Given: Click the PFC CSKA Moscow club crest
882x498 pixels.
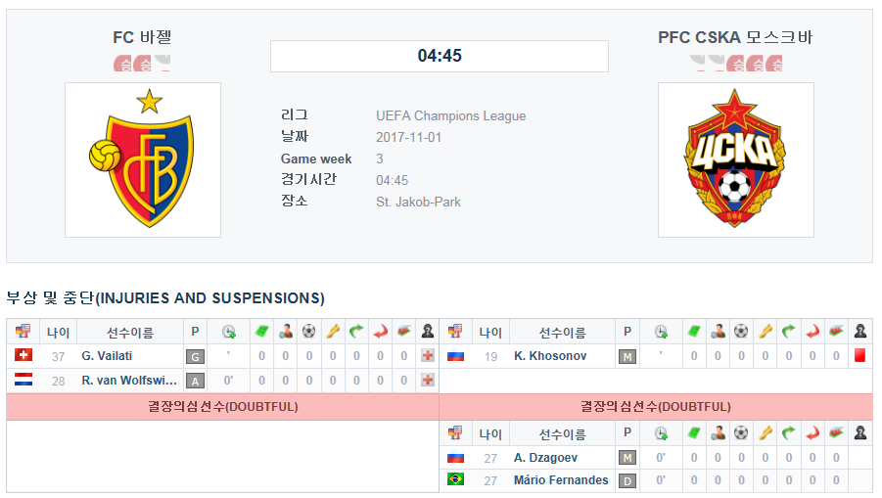Looking at the screenshot, I should [x=736, y=159].
